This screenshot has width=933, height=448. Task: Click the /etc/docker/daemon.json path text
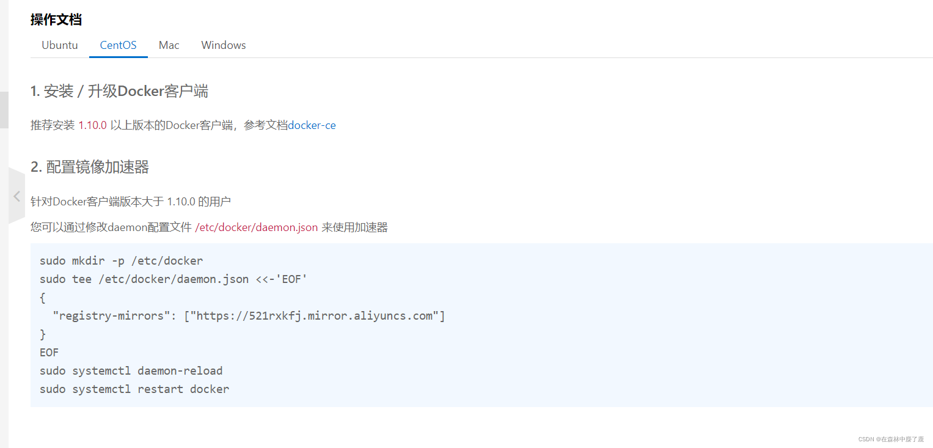click(257, 227)
